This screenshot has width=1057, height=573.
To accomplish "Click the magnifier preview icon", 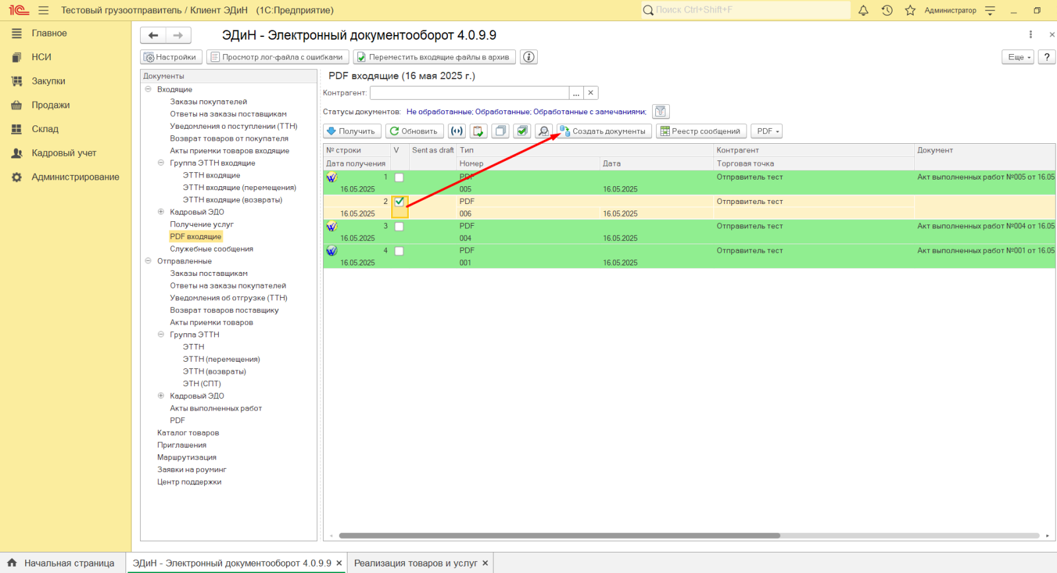I will coord(544,131).
